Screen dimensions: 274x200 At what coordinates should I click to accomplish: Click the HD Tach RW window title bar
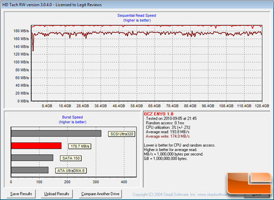pyautogui.click(x=137, y=4)
